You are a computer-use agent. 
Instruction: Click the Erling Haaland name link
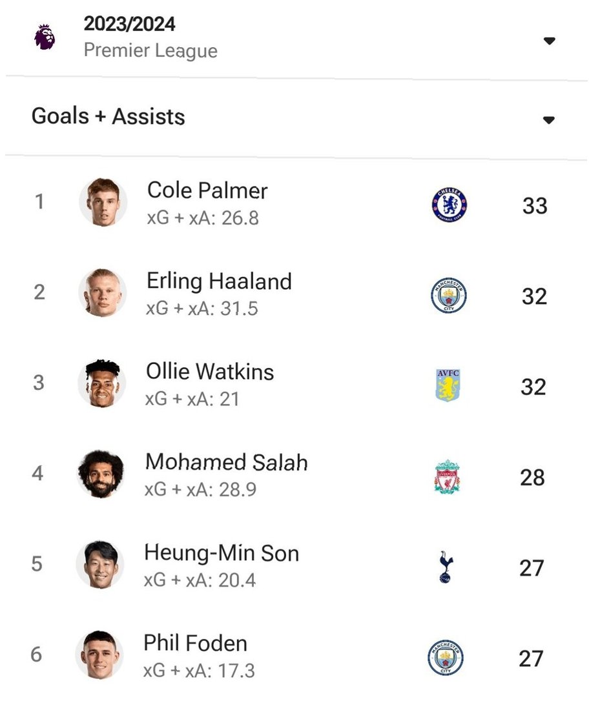coord(219,281)
